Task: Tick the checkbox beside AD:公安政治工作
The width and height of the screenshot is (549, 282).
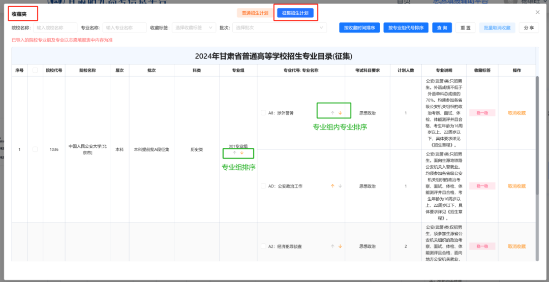Action: pos(263,186)
